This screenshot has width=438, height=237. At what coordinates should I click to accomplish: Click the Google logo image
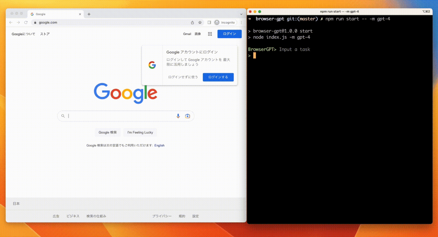(x=126, y=93)
